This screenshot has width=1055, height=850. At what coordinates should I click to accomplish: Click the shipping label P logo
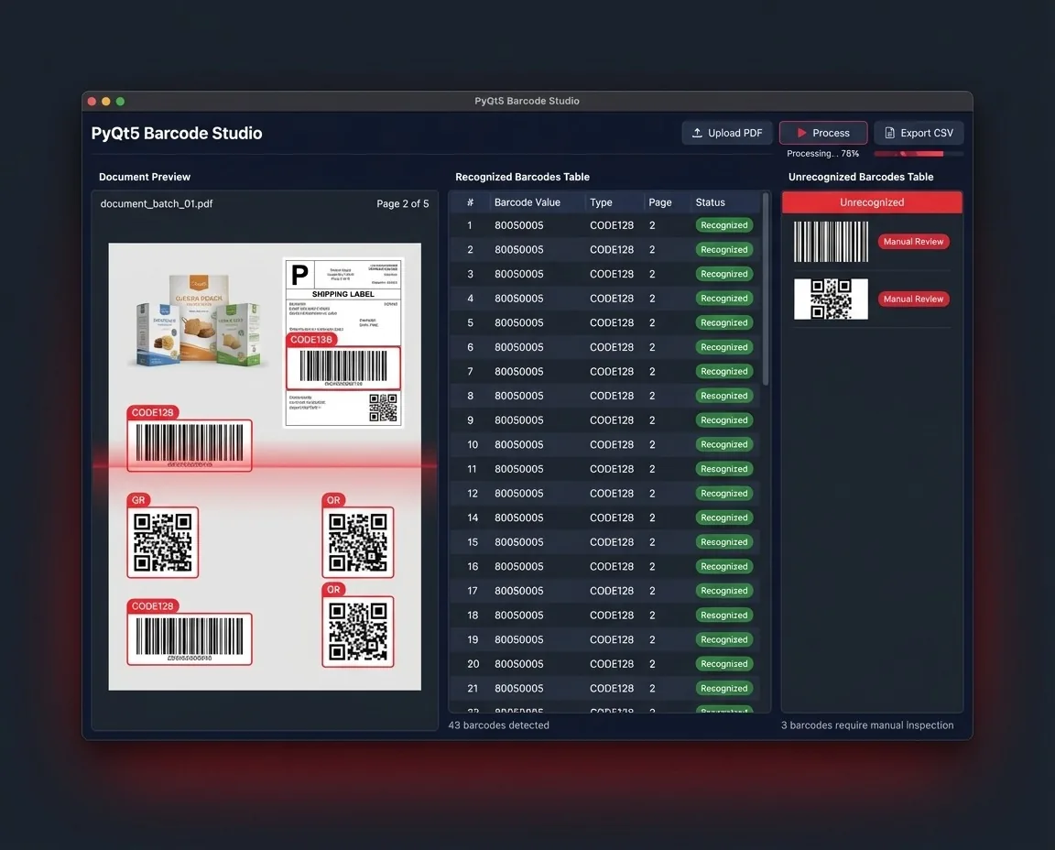tap(299, 275)
